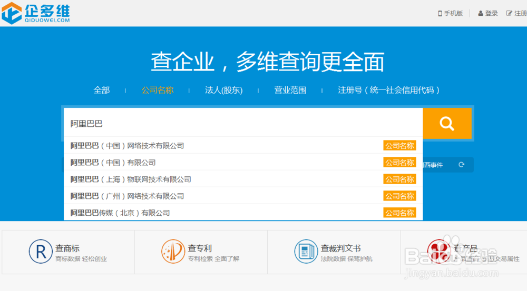527x291 pixels.
Task: Click the search box containing 阿里巴巴
Action: coord(243,123)
